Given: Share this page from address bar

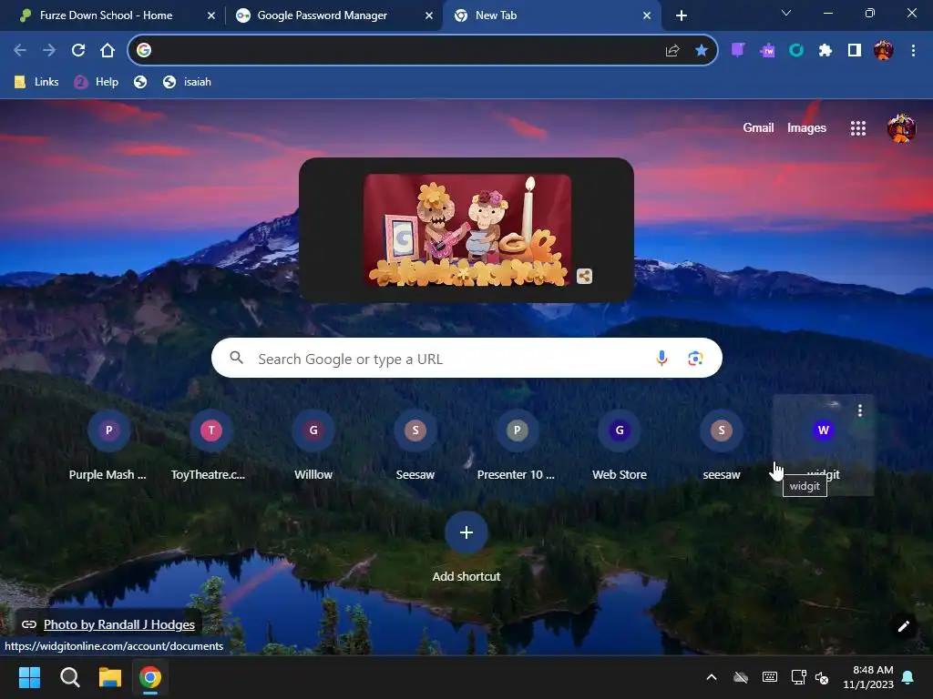Looking at the screenshot, I should click(672, 51).
